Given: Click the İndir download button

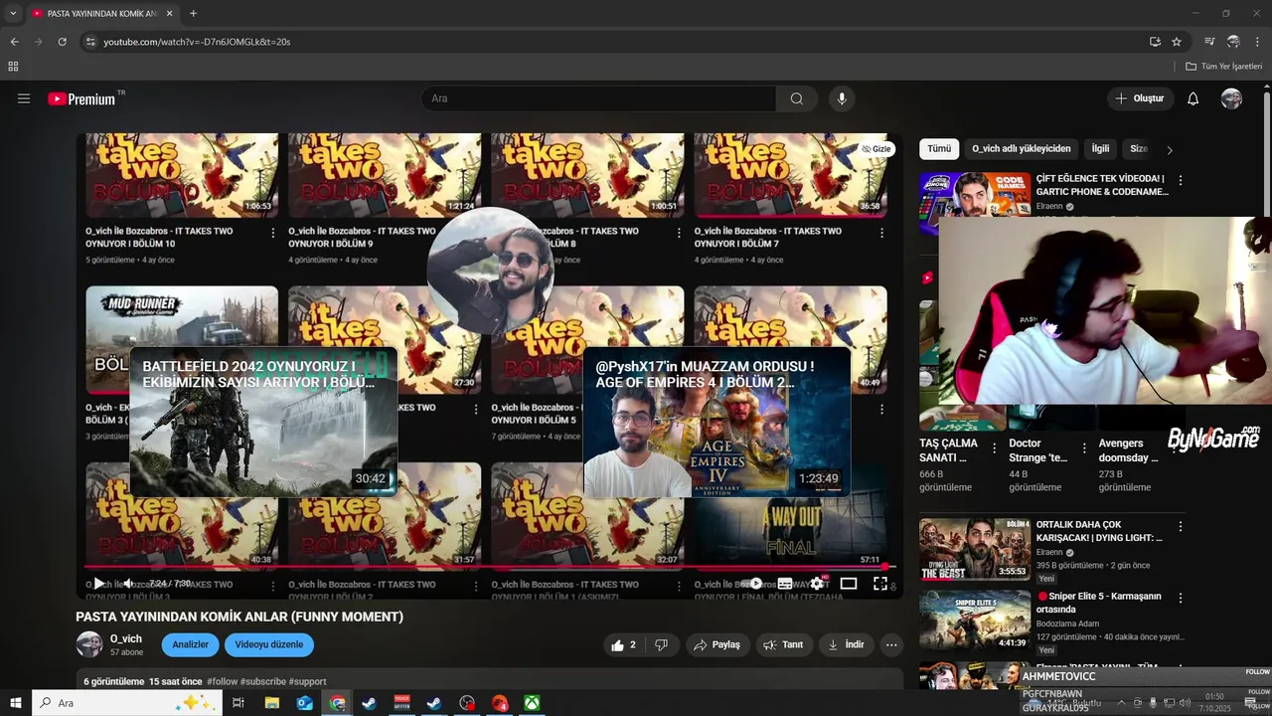Looking at the screenshot, I should point(846,644).
